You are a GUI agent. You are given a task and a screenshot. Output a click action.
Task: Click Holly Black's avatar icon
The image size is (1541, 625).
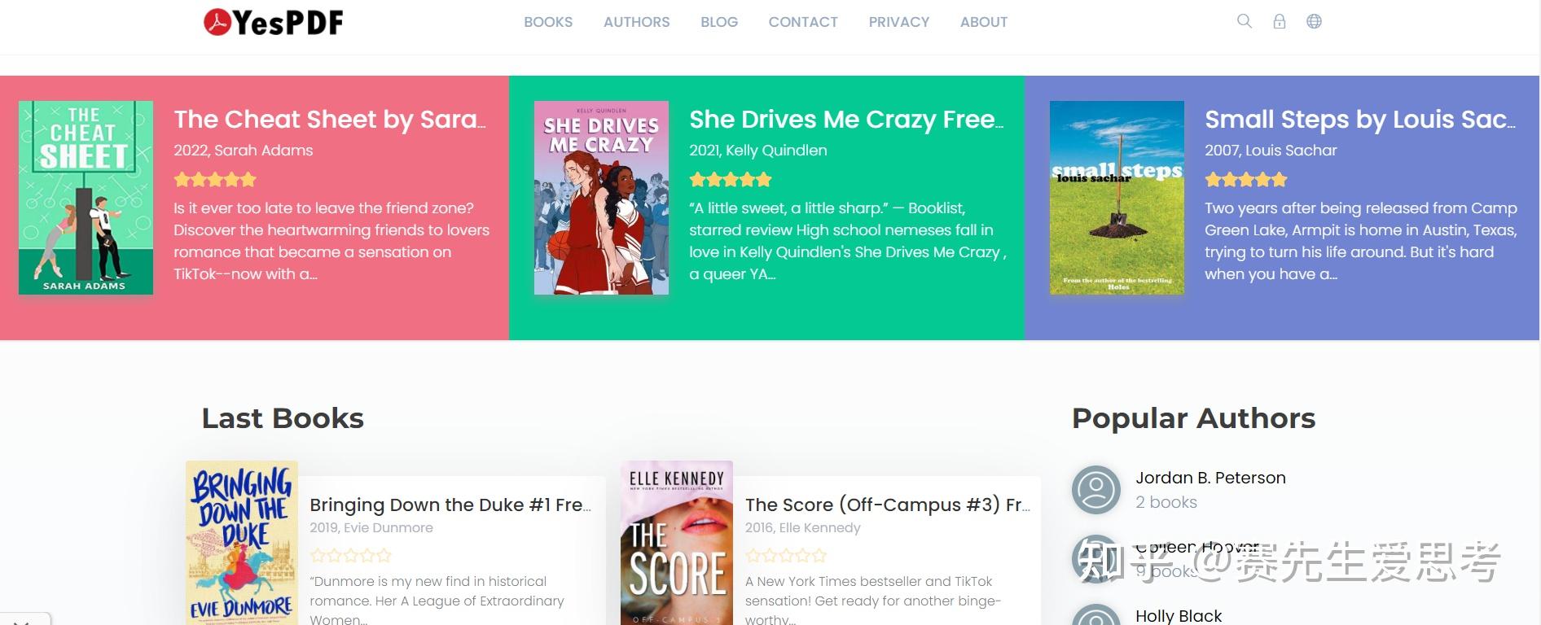click(1096, 614)
